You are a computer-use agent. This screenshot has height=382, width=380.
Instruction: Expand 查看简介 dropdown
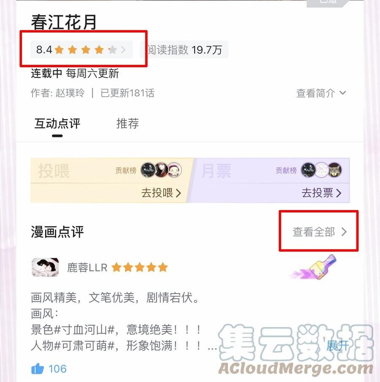coord(321,93)
